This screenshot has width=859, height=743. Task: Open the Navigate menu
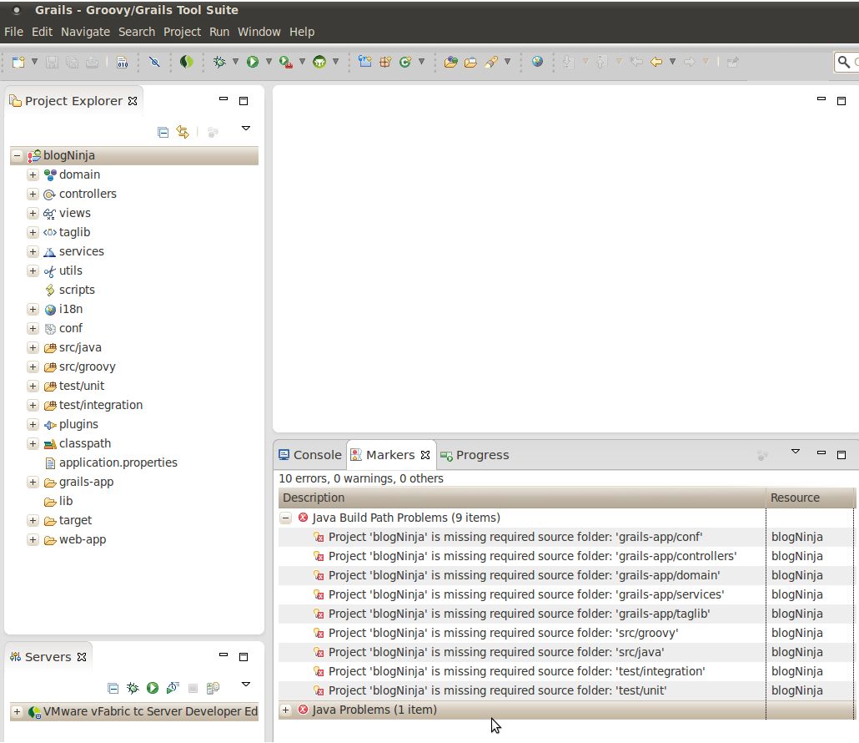tap(85, 32)
